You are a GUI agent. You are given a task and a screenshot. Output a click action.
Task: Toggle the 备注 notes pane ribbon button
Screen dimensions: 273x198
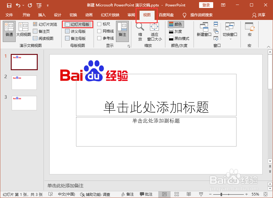point(122,32)
